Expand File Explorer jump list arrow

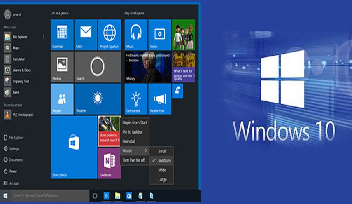(x=44, y=37)
